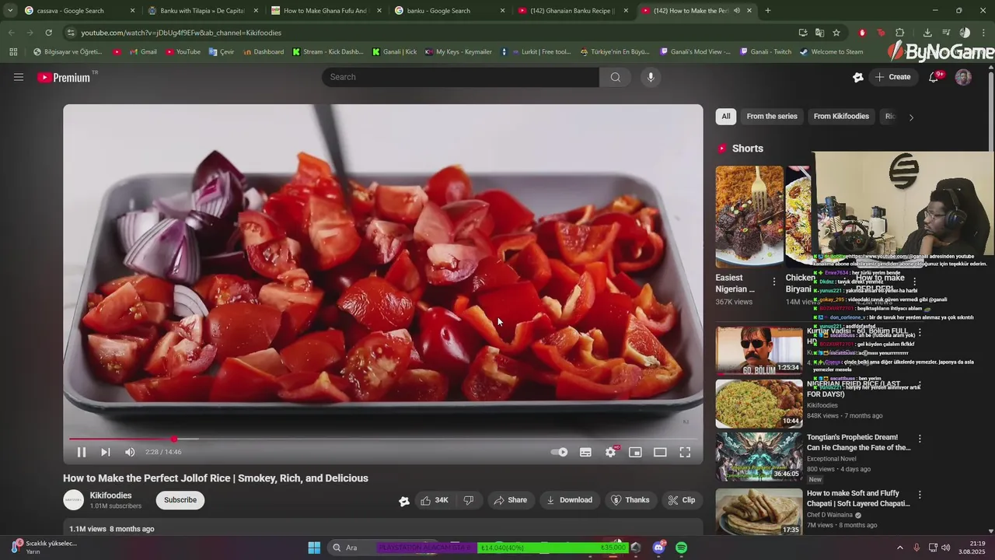Screen dimensions: 995x560
Task: Open the account avatar menu
Action: coord(963,77)
